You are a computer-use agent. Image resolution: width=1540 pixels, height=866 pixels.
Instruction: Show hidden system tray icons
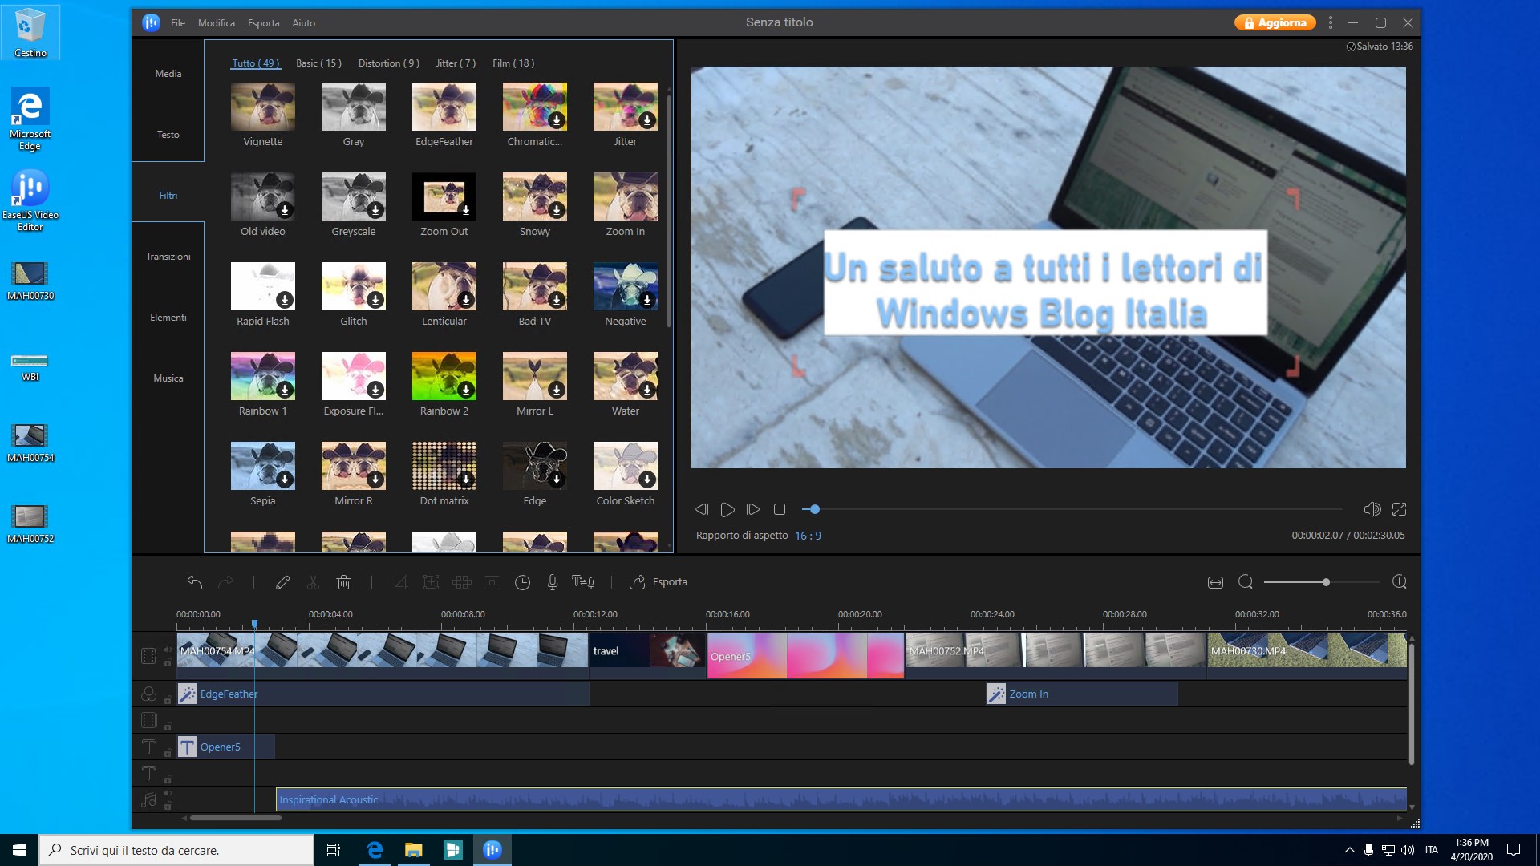click(x=1349, y=850)
